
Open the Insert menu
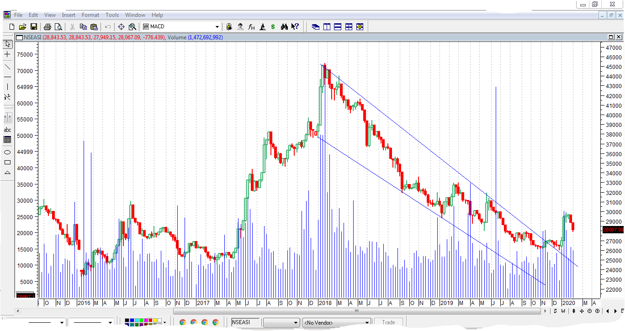[x=69, y=15]
